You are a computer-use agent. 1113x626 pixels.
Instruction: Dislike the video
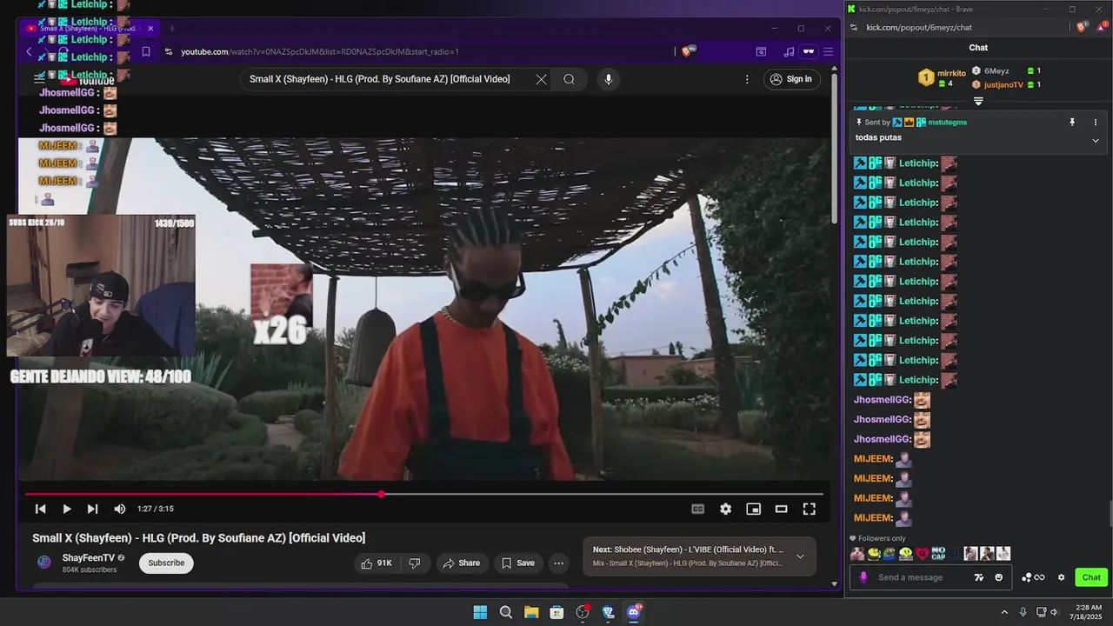[415, 563]
